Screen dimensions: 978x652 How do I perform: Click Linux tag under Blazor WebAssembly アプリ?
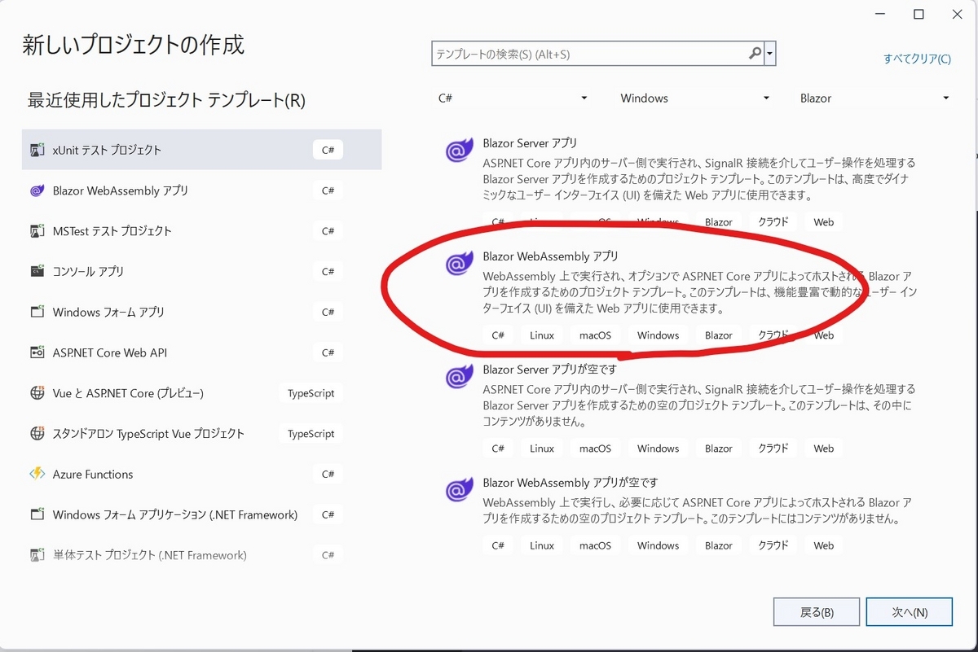point(541,335)
